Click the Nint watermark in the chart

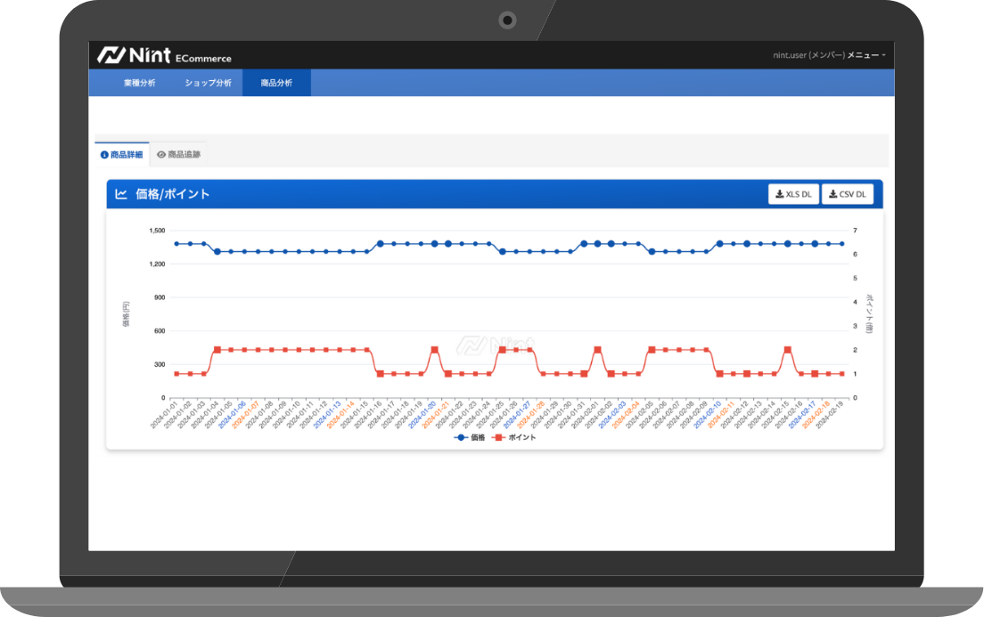[495, 345]
